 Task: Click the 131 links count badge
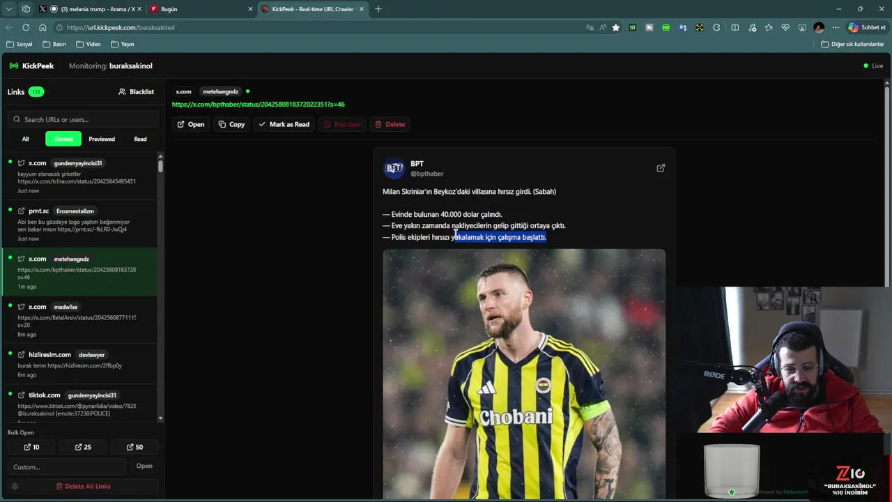point(36,91)
